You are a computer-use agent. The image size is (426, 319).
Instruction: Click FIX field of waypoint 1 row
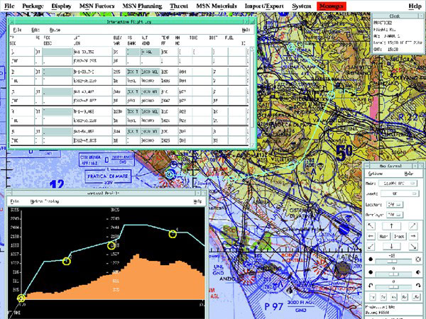[58, 52]
